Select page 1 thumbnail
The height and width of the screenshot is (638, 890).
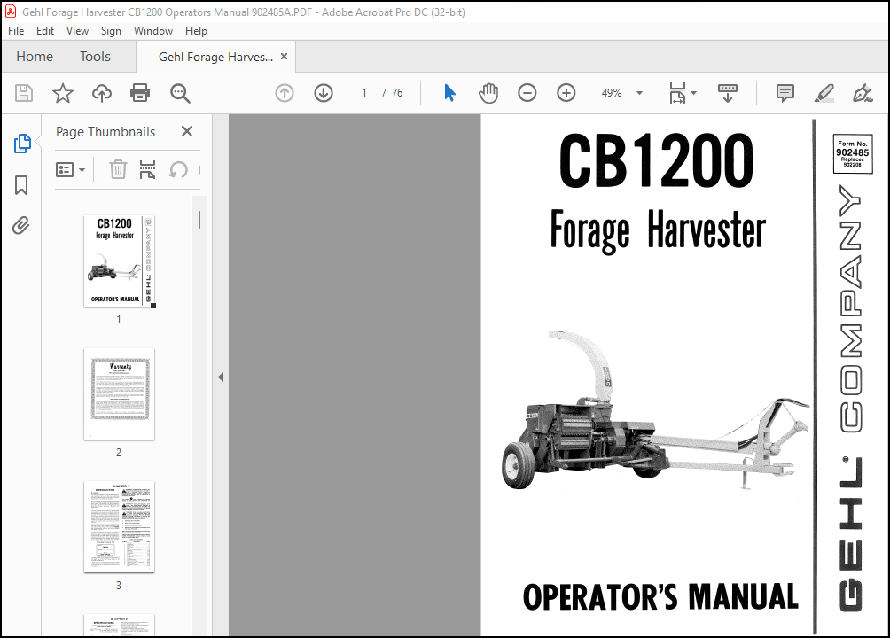[119, 261]
